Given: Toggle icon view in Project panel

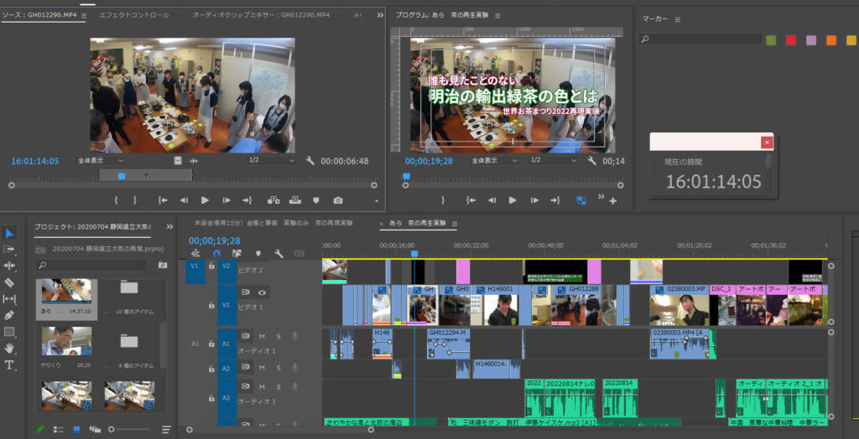Looking at the screenshot, I should tap(76, 430).
